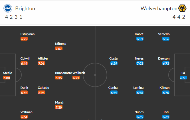Select March's 7.39 rating badge

coord(59,107)
